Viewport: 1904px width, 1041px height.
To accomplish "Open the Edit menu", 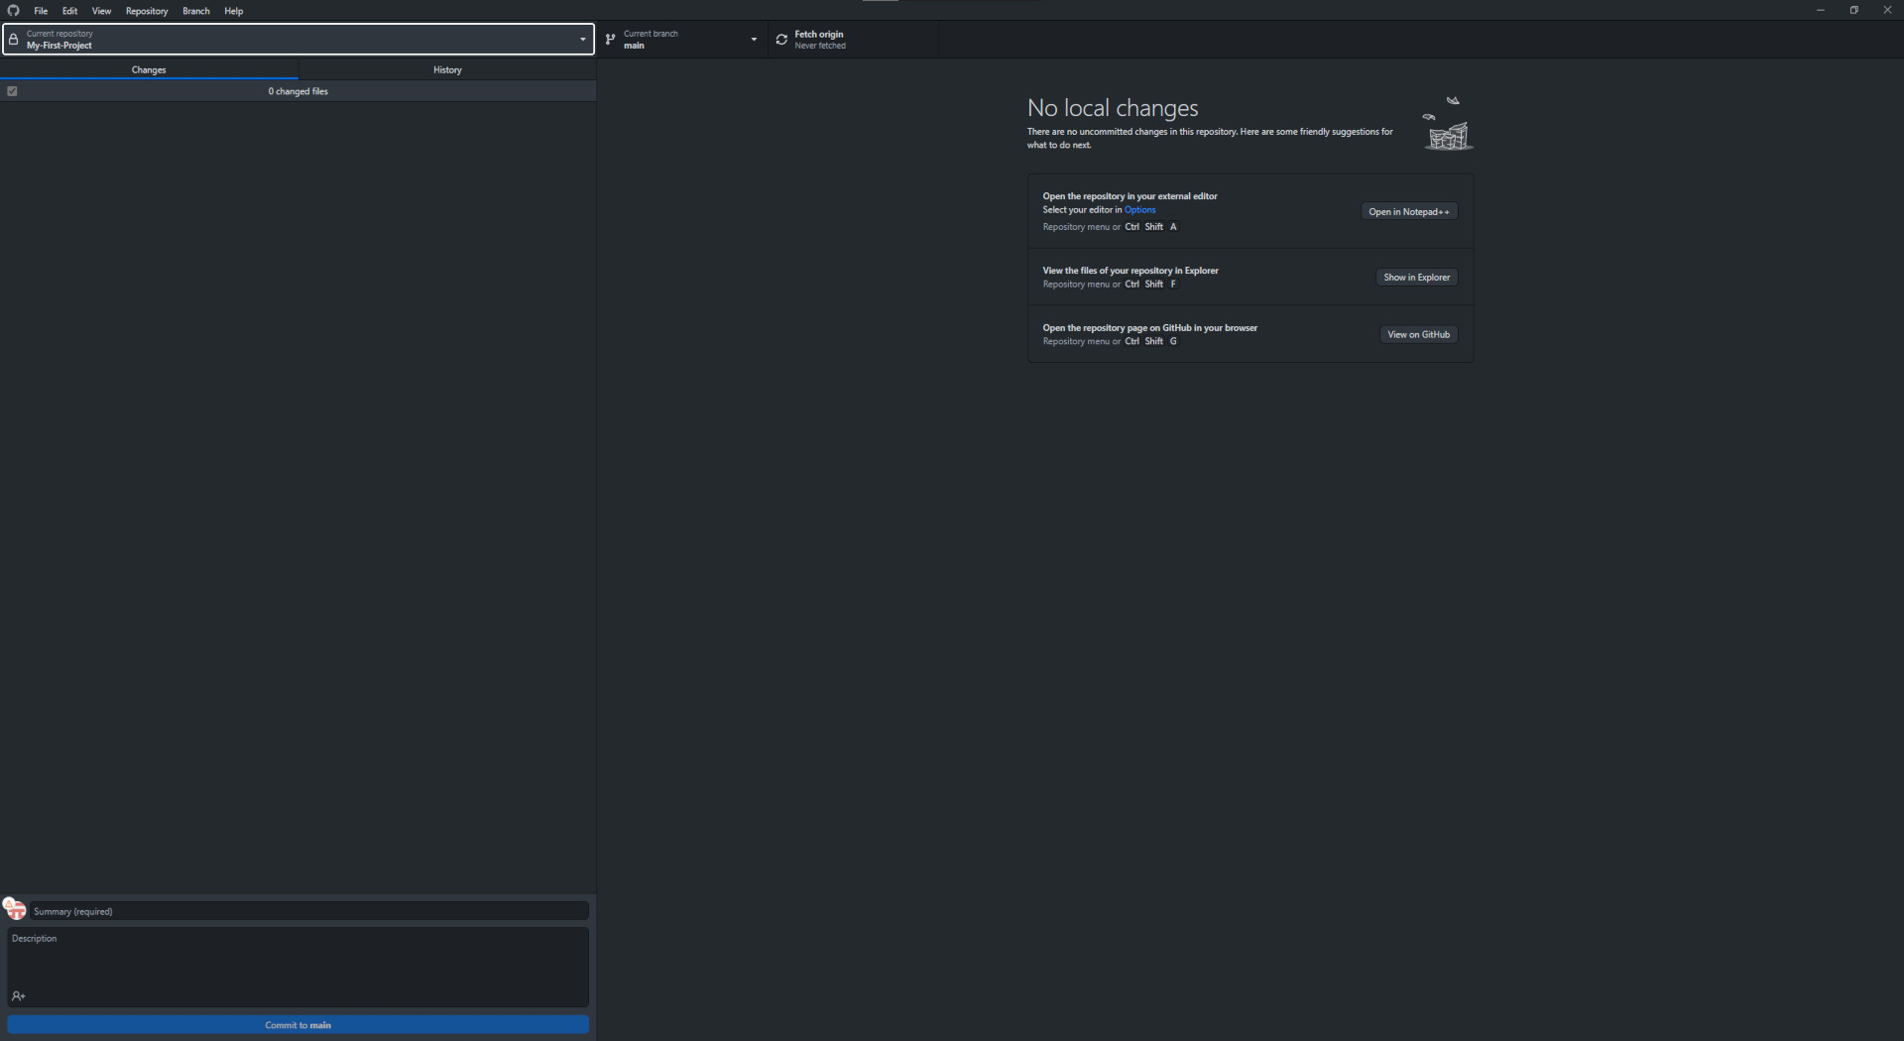I will pos(69,11).
